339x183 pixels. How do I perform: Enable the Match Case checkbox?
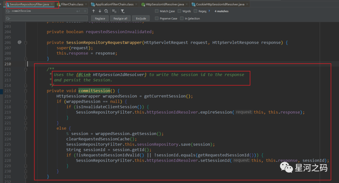point(157,11)
